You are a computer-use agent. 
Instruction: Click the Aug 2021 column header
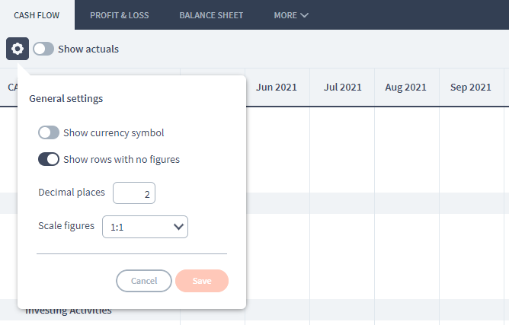pyautogui.click(x=406, y=88)
